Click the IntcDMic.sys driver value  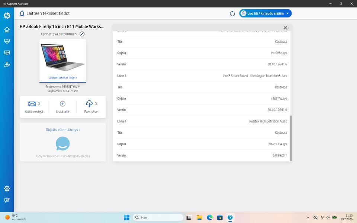tap(279, 53)
